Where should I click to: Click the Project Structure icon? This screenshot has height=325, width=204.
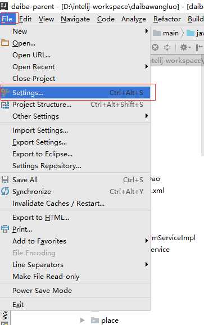coord(5,105)
